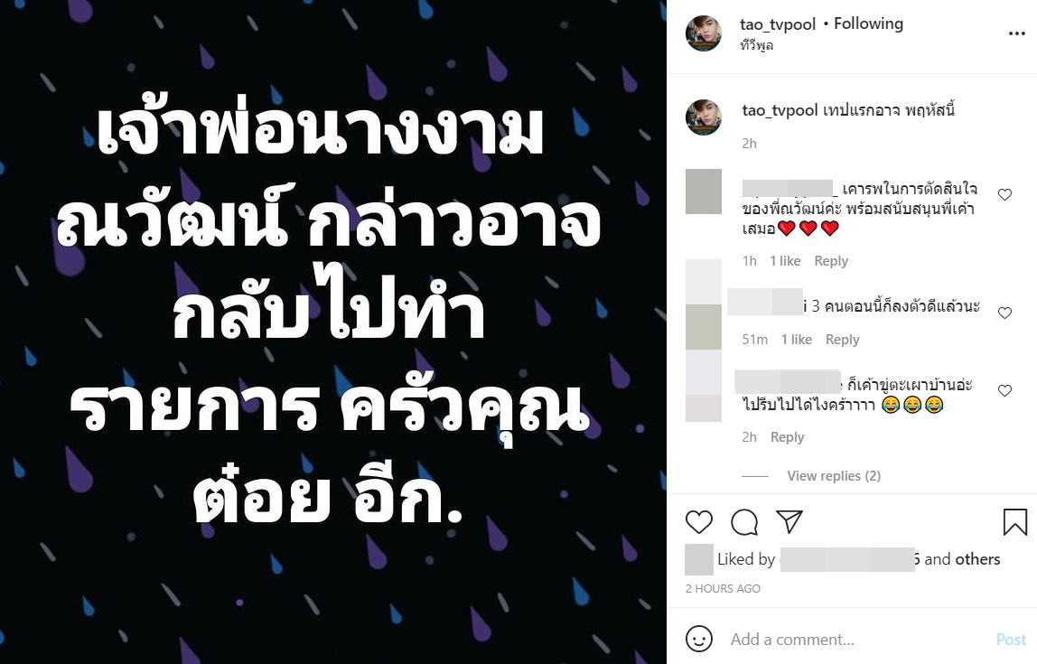
Task: Save post with bookmark icon
Action: tap(1014, 522)
